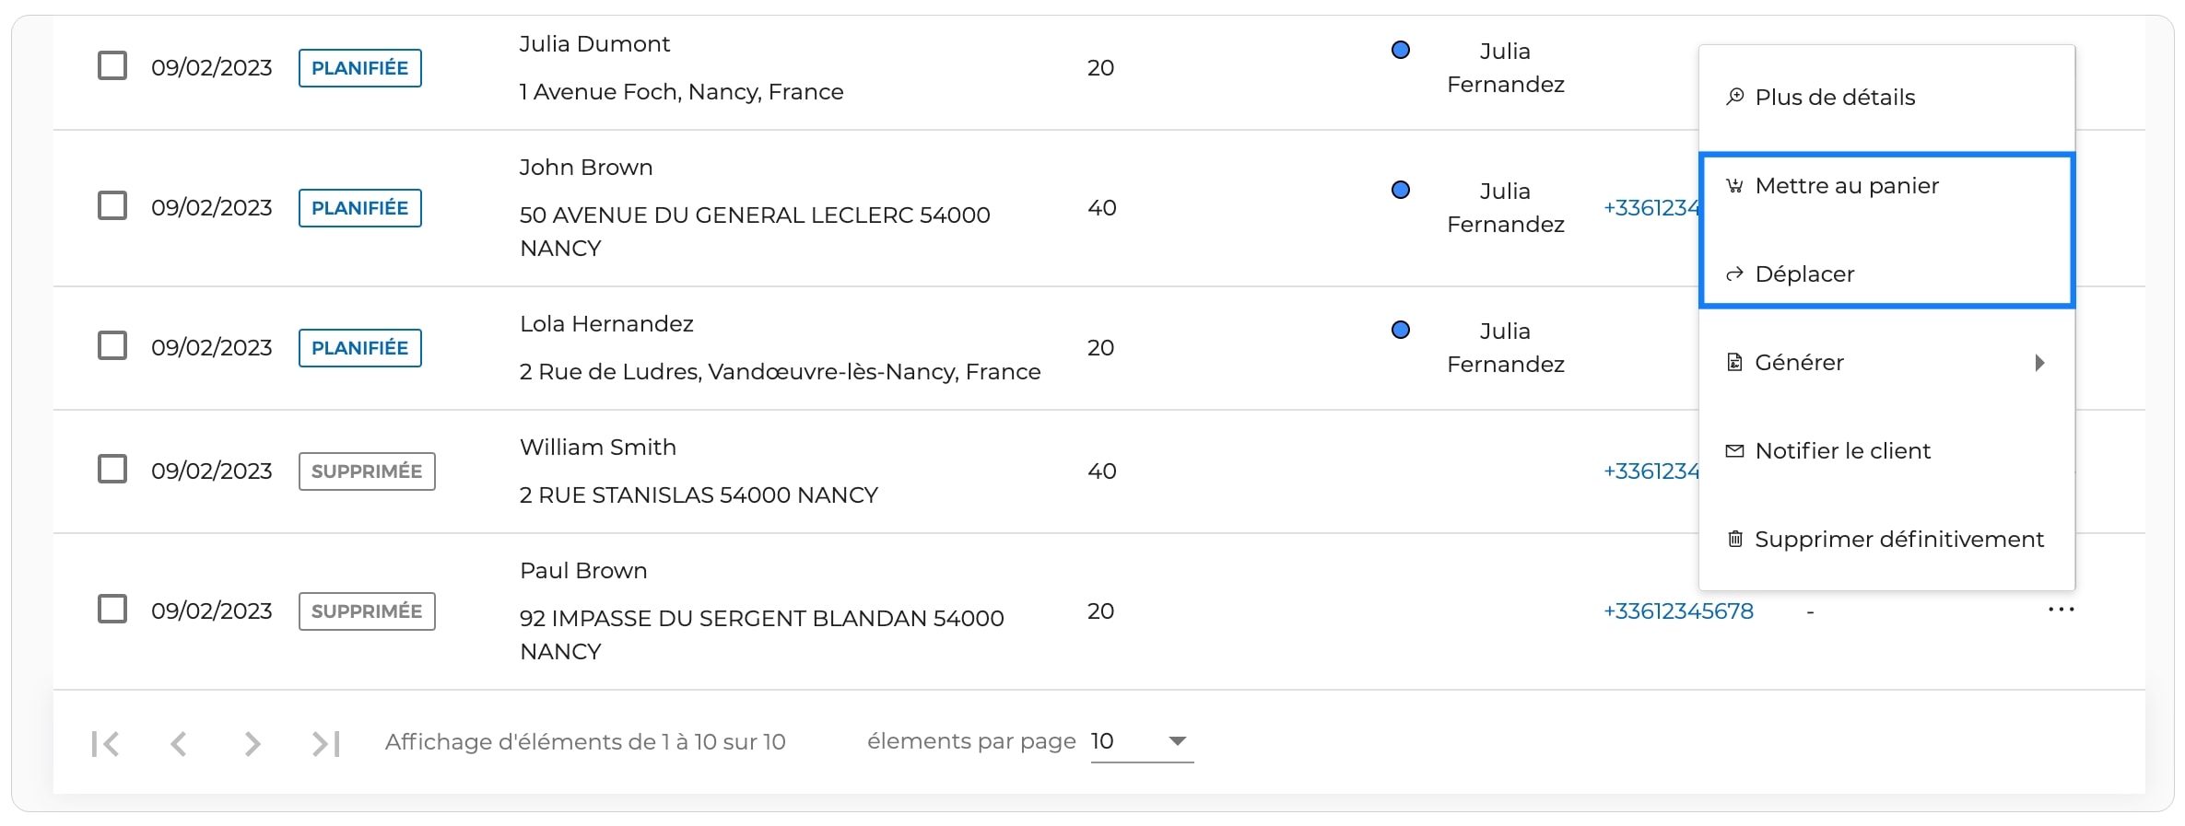
Task: Go to the first page of results
Action: pos(105,743)
